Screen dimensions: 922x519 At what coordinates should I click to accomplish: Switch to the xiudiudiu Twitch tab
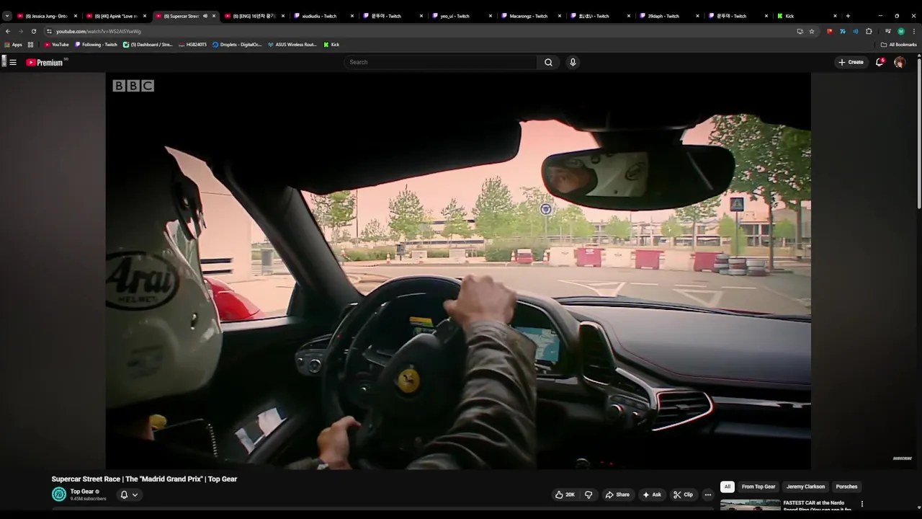click(323, 16)
